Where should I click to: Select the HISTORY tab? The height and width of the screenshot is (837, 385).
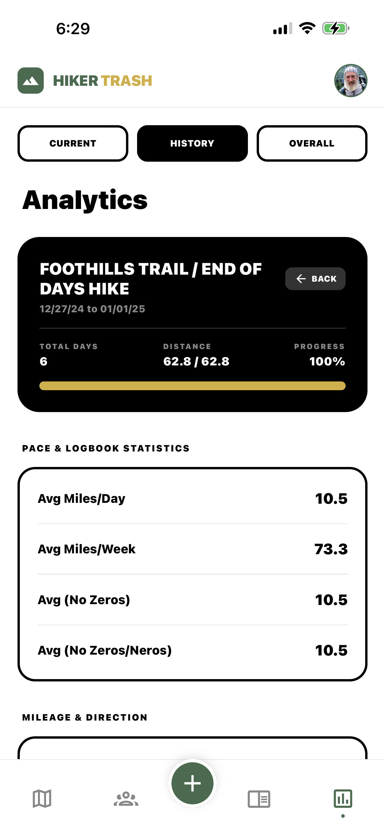click(192, 143)
